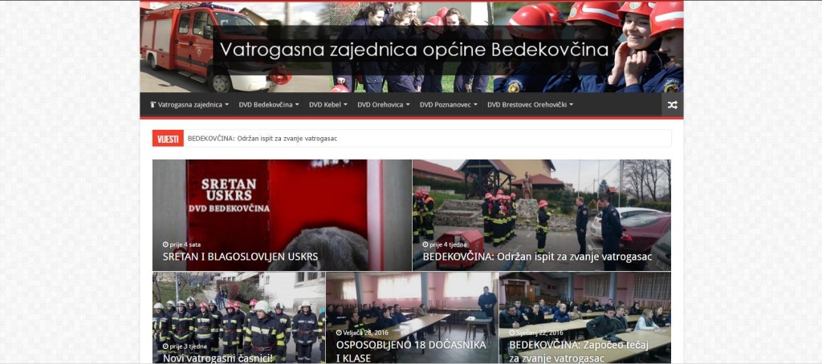Open the DVD Brestovec Orehovički menu item

(530, 105)
